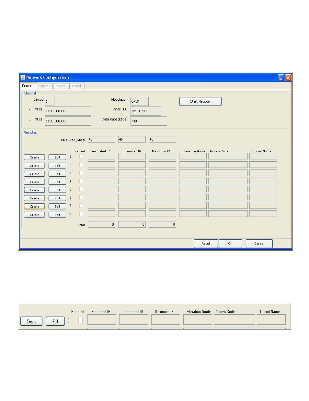Click remote 2 Dedicated IR field
Screen dimensions: 309x401
point(101,165)
